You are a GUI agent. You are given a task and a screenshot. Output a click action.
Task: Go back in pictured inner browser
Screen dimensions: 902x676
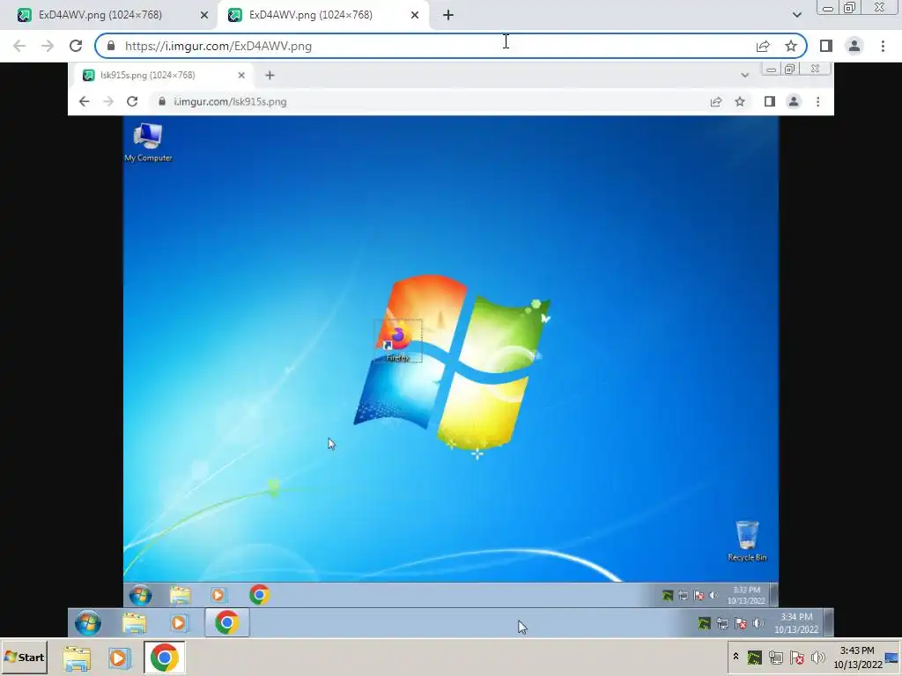coord(84,102)
